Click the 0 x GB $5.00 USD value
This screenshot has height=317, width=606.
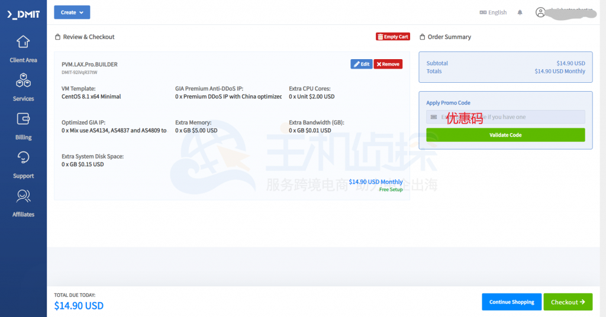(x=196, y=131)
